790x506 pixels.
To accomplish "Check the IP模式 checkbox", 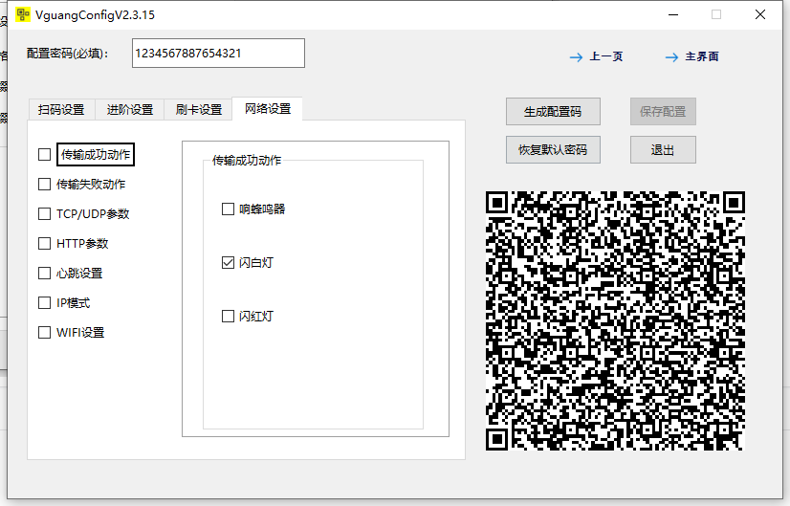I will 44,303.
